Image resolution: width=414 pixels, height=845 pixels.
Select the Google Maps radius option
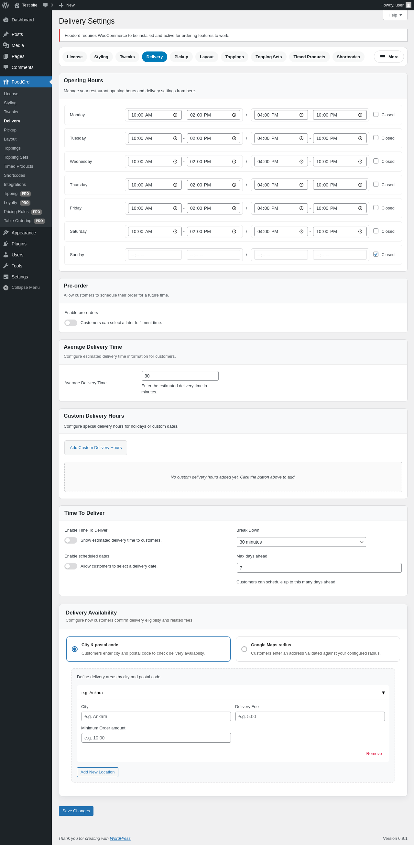244,649
